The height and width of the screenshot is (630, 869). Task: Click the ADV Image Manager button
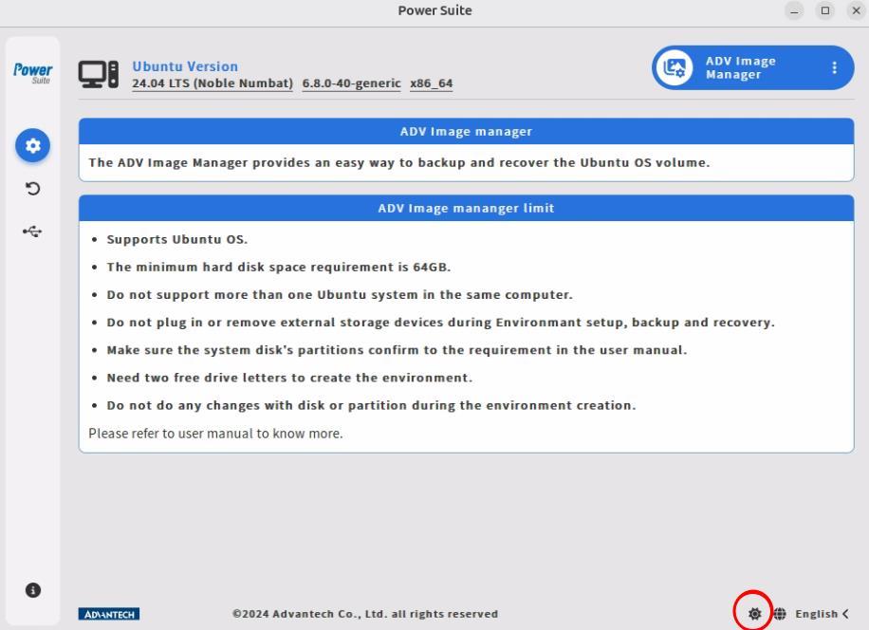click(x=752, y=67)
